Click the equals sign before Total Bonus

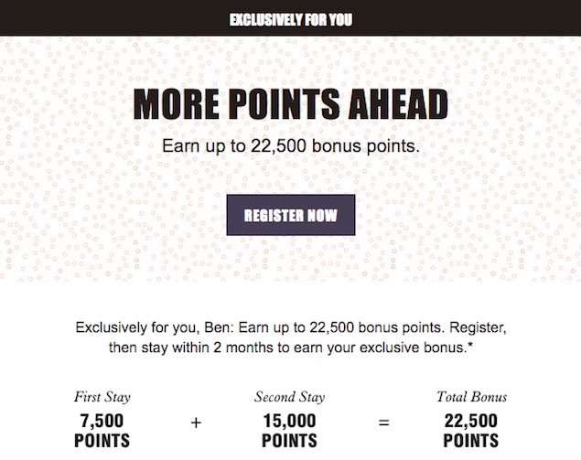[384, 423]
